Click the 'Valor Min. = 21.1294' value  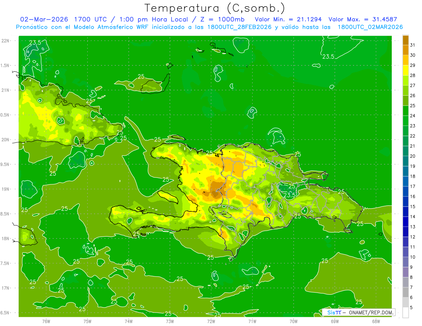[x=288, y=19]
